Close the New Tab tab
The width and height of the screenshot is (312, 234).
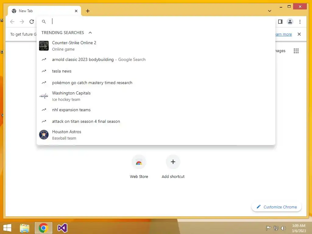coord(76,11)
